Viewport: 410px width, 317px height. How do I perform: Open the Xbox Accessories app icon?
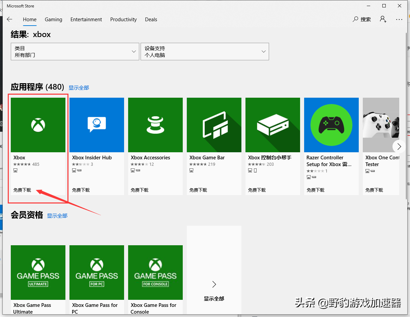pos(155,125)
